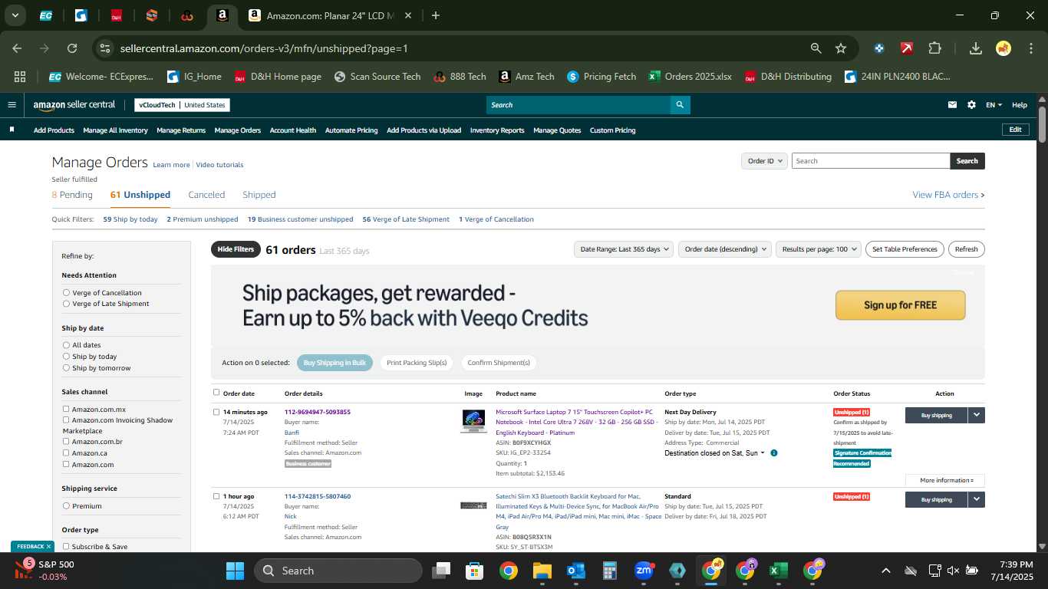Open the Windows Start menu

pos(235,571)
